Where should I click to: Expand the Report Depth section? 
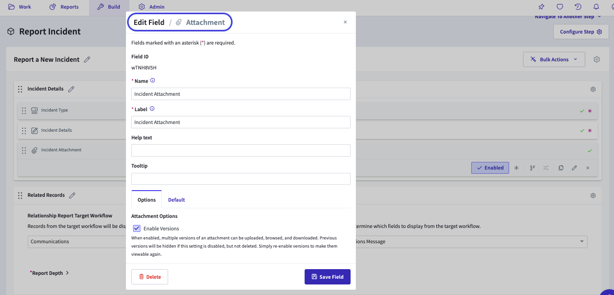coord(49,273)
